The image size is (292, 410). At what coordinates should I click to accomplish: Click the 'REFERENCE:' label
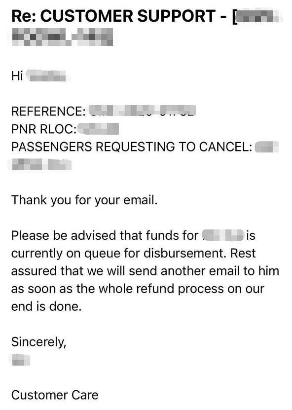pyautogui.click(x=48, y=111)
